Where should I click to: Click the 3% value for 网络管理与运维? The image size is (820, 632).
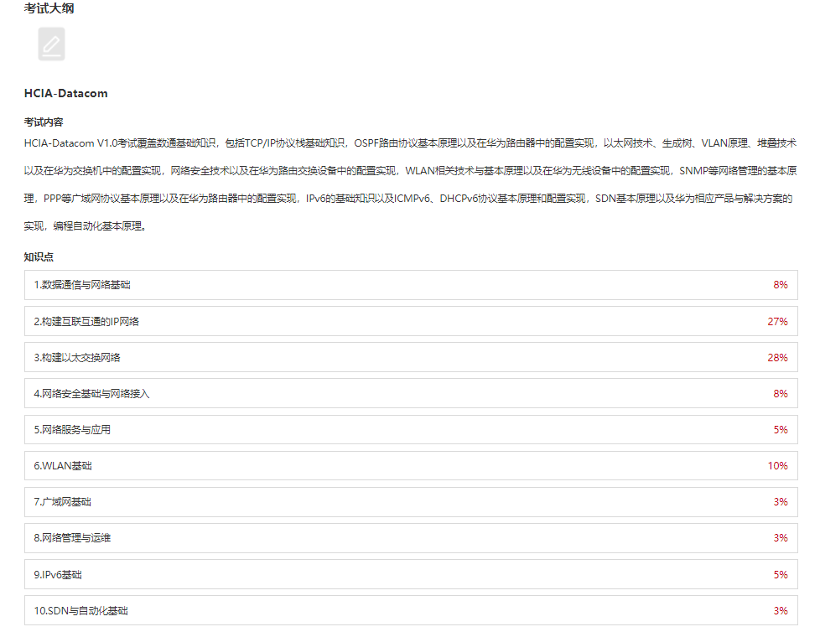point(781,538)
